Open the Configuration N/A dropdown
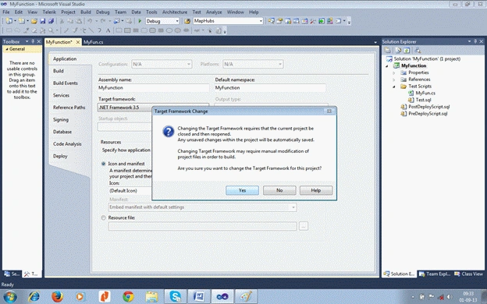 coord(162,64)
